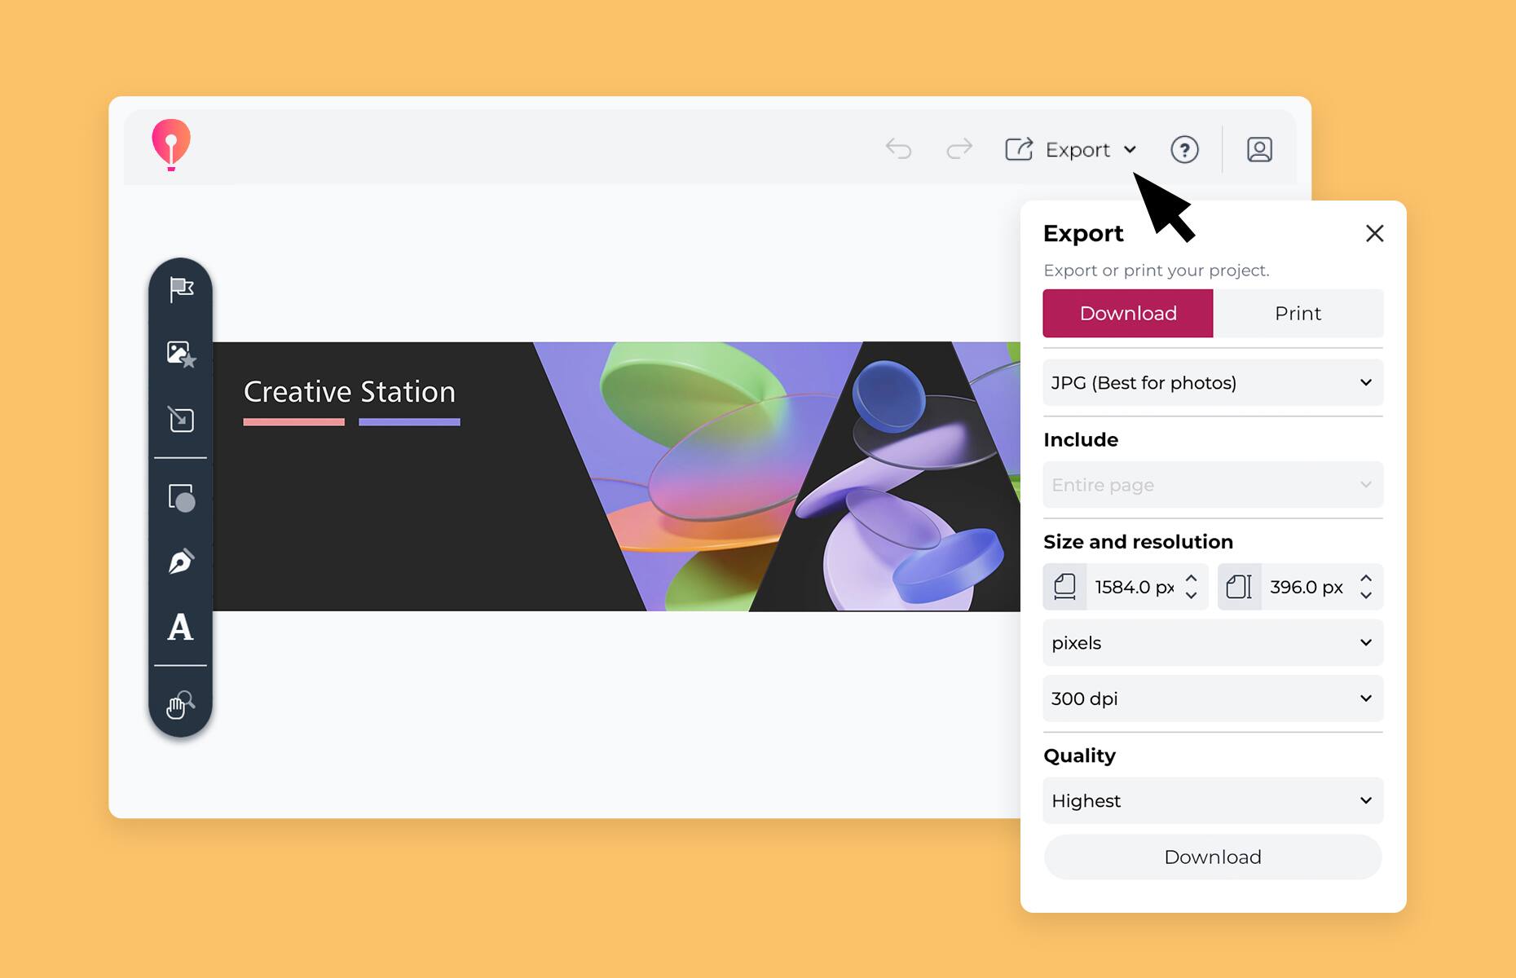Click the undo arrow
Screen dimensions: 1516x978
(x=898, y=149)
